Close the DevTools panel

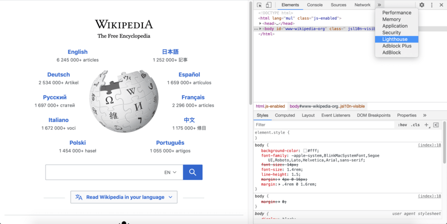pyautogui.click(x=441, y=5)
